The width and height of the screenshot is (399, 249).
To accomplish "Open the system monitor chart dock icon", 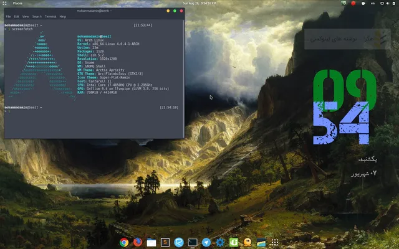I will tap(261, 242).
